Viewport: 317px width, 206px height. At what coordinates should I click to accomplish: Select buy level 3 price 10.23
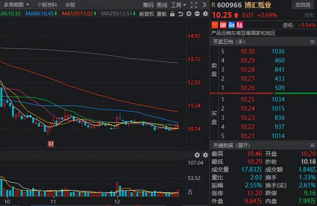point(248,118)
